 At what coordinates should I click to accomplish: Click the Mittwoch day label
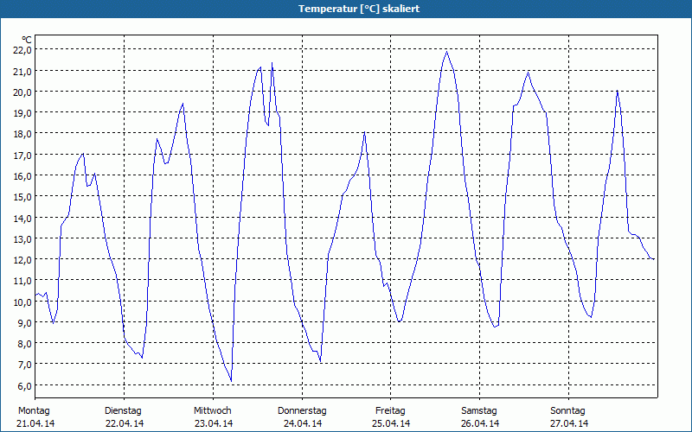[212, 411]
